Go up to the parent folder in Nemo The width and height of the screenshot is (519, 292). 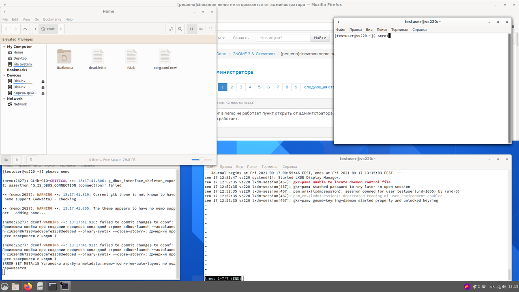25,29
